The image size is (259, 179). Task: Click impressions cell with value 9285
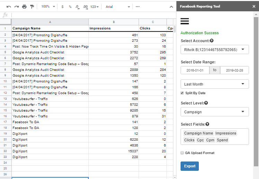[x=114, y=110]
